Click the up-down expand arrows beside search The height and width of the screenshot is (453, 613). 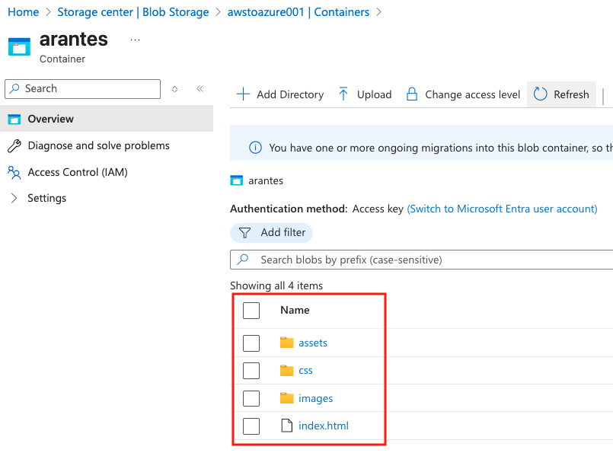click(x=175, y=89)
